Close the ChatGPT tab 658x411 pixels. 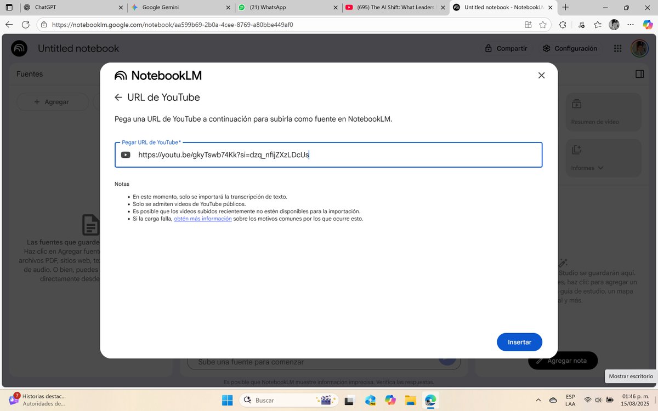pyautogui.click(x=120, y=7)
